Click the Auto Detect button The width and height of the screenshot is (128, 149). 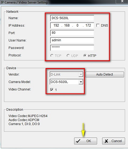[x=105, y=74]
